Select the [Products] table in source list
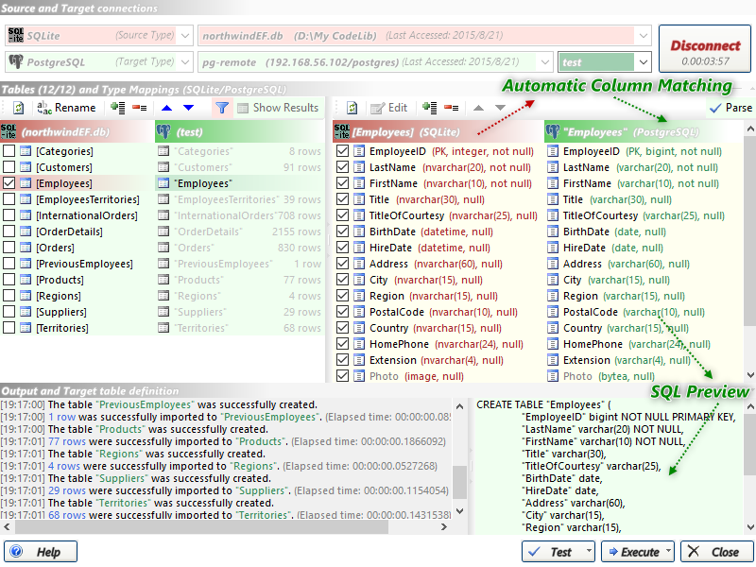This screenshot has width=756, height=567. coord(60,280)
